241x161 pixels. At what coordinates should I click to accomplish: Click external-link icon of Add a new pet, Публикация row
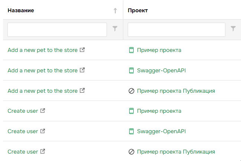[82, 91]
